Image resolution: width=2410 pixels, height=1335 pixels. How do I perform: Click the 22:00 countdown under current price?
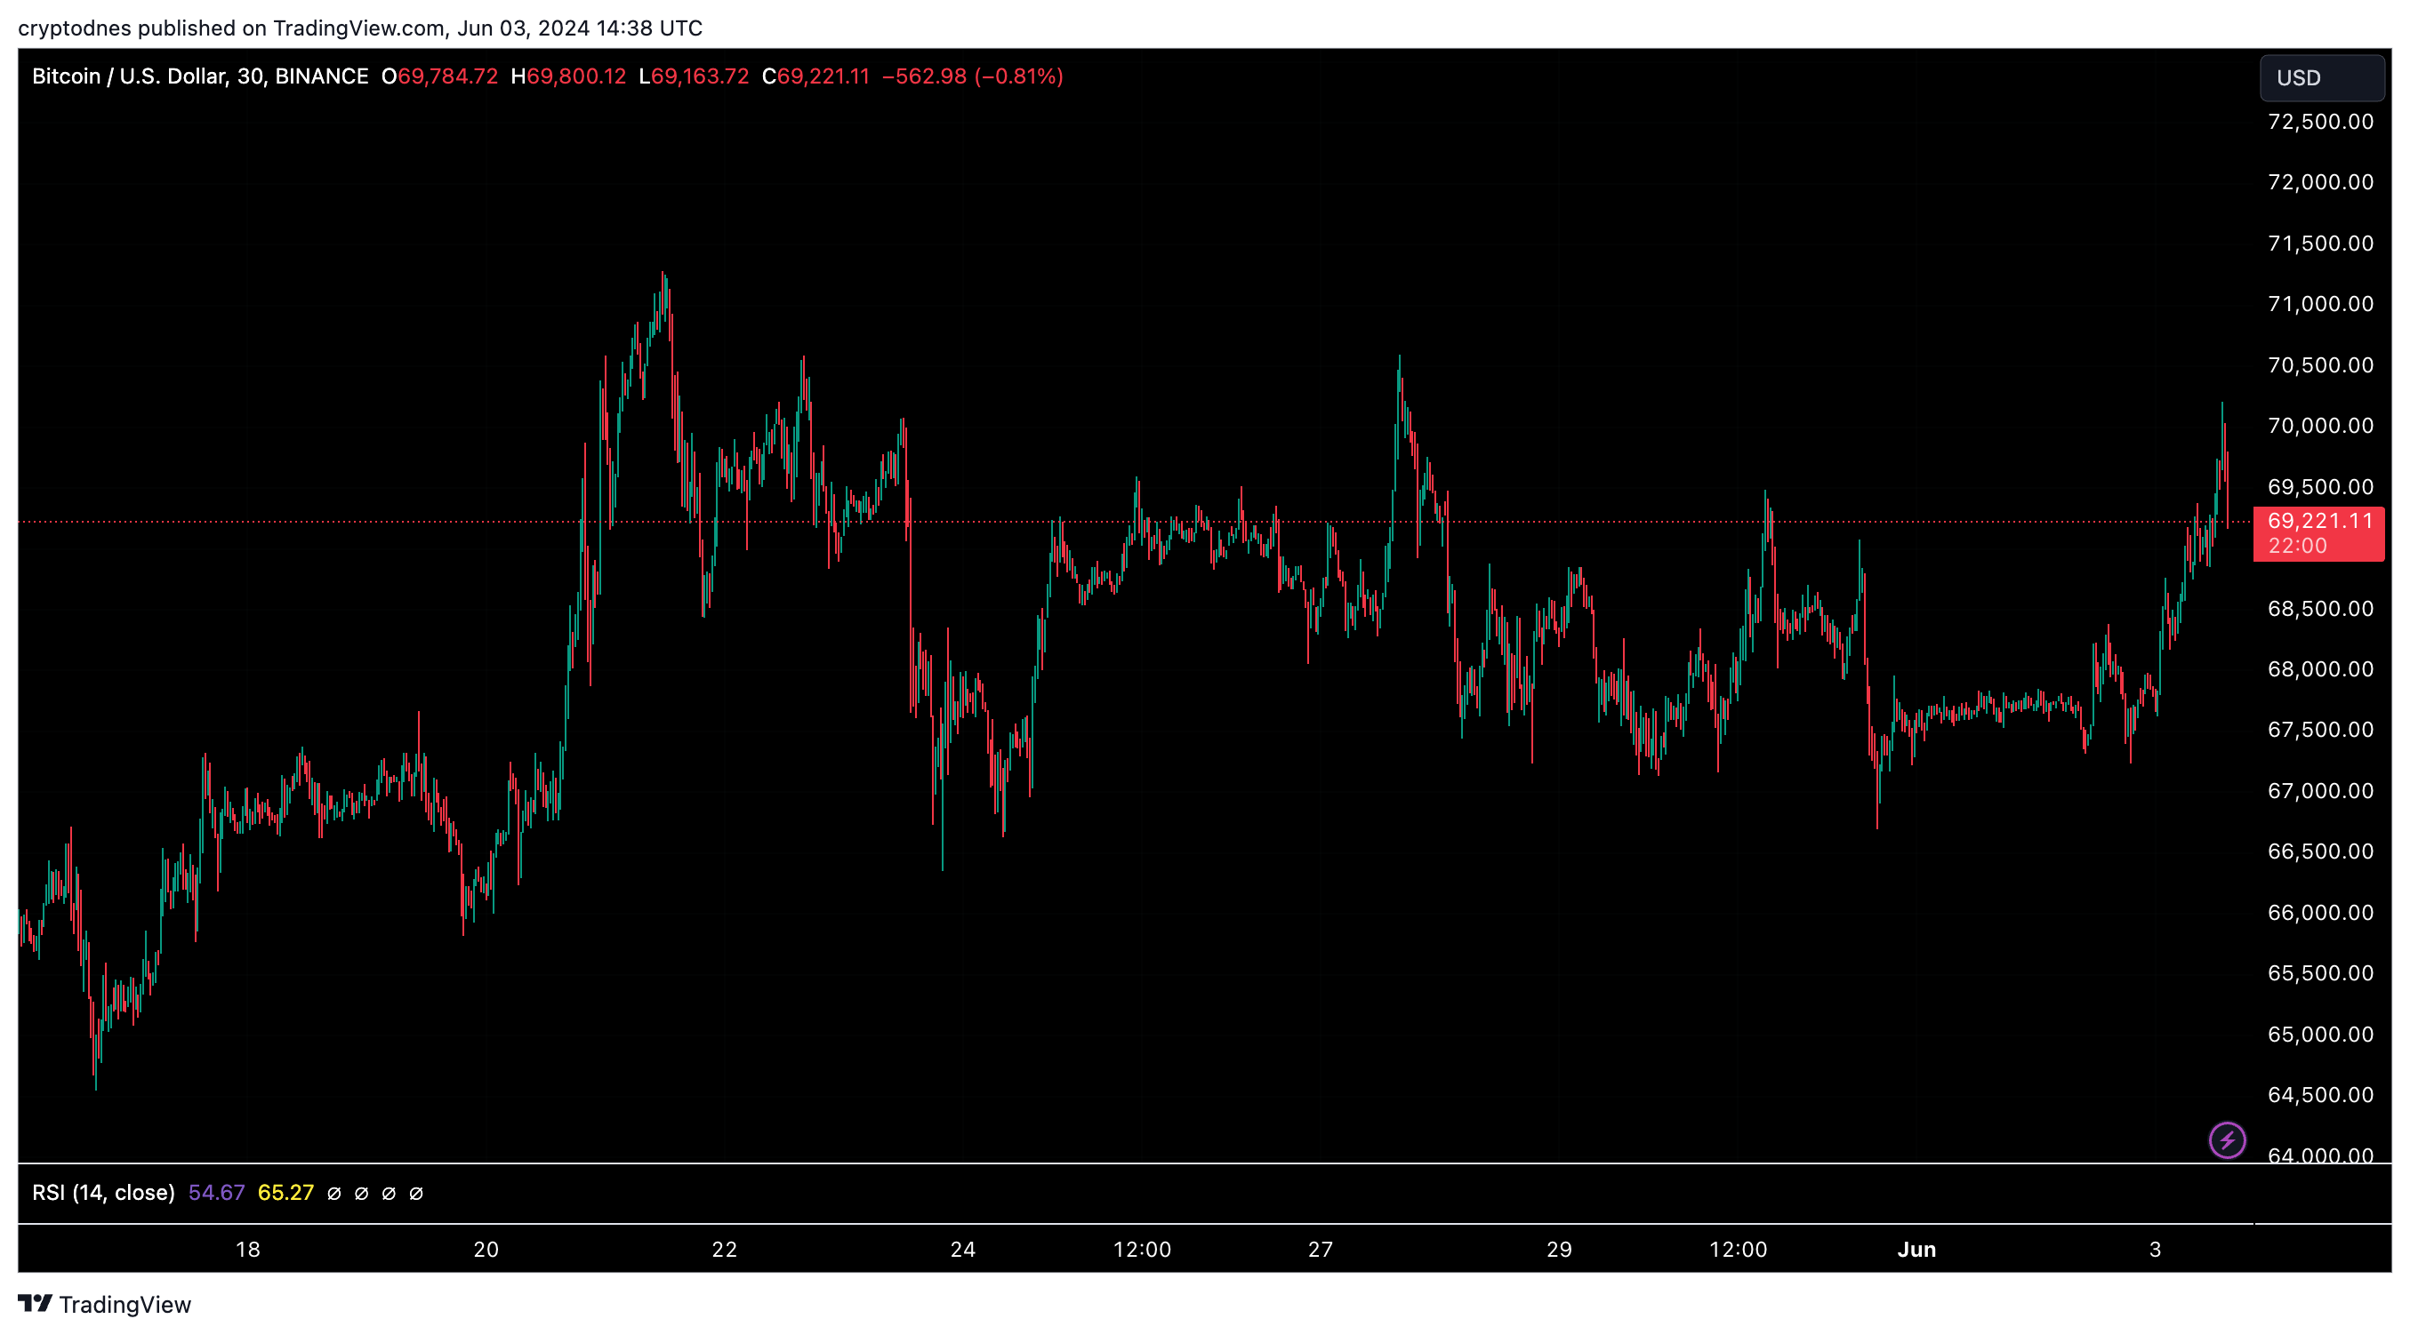click(2298, 546)
